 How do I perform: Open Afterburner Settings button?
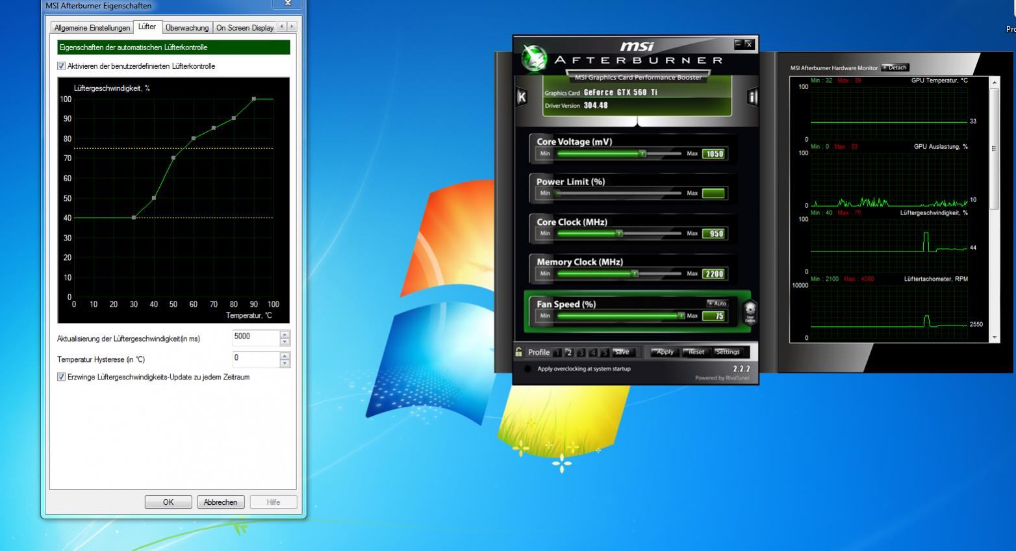click(x=728, y=352)
